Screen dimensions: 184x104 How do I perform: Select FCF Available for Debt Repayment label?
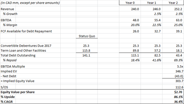26,31
